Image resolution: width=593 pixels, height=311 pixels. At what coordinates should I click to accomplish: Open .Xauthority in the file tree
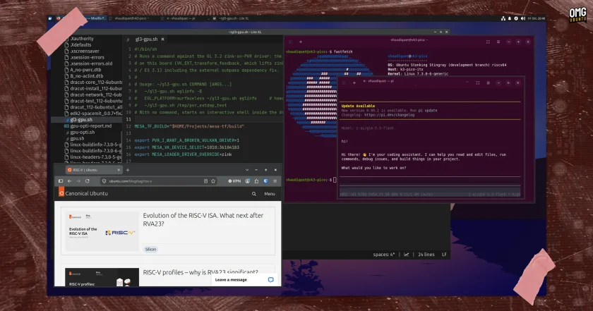[x=82, y=39]
